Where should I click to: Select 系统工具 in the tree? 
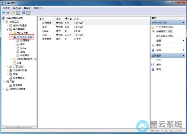point(14,22)
